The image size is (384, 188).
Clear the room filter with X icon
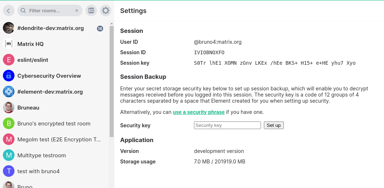click(77, 10)
